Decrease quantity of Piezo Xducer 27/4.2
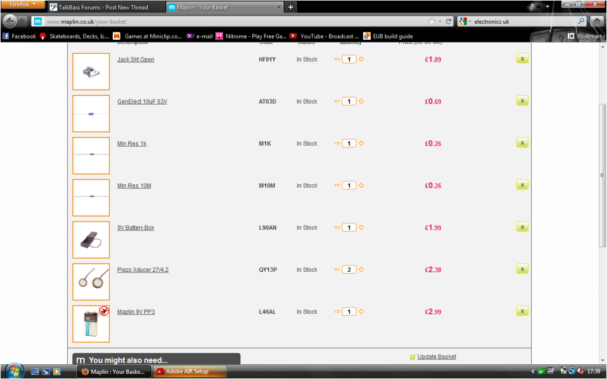The height and width of the screenshot is (379, 607). (x=337, y=269)
